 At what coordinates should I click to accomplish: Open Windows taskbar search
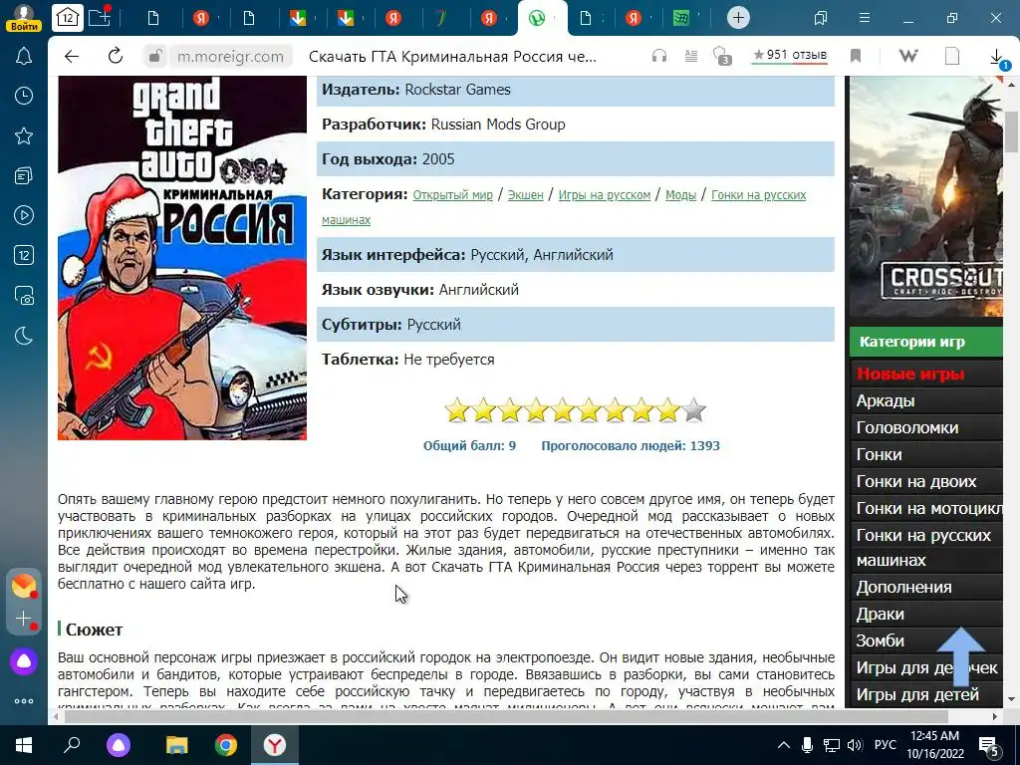[72, 745]
